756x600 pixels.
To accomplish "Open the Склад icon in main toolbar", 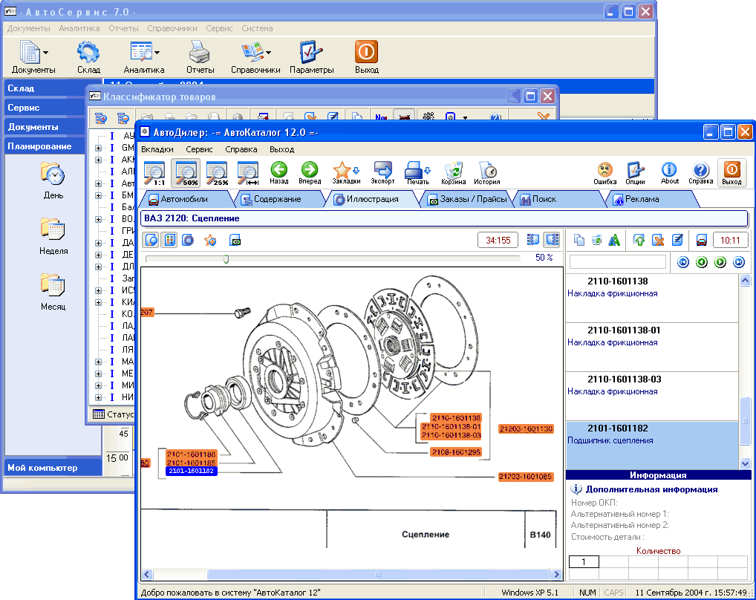I will (88, 56).
